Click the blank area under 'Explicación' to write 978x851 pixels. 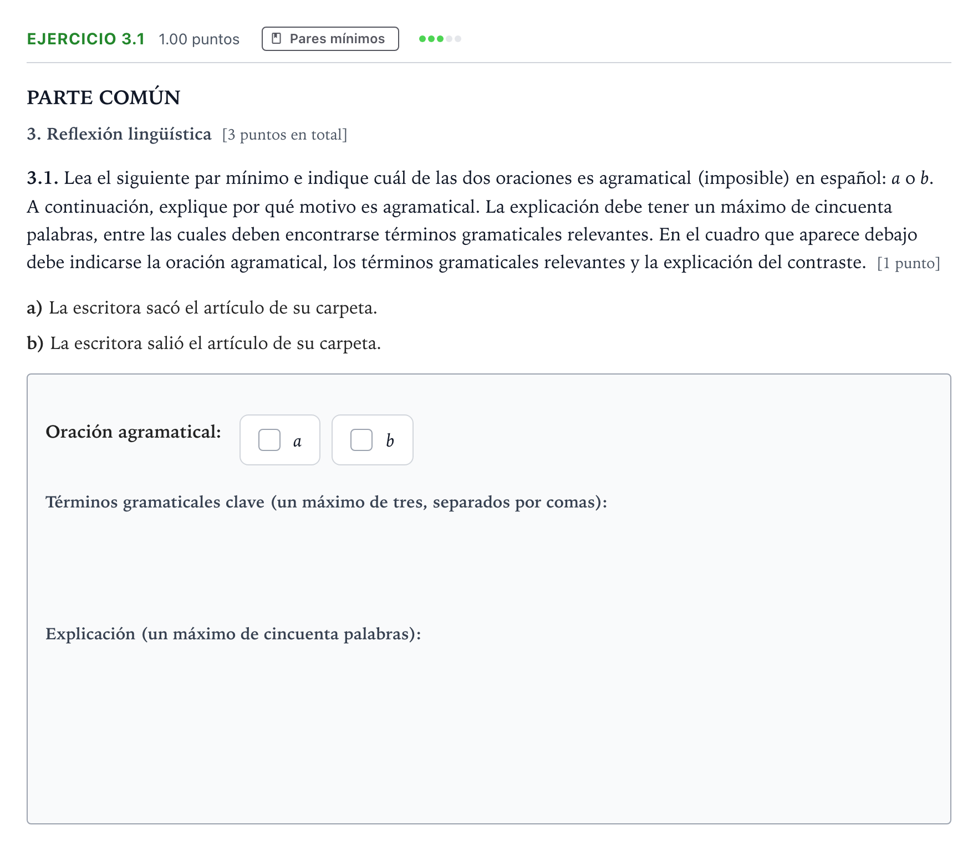click(489, 726)
